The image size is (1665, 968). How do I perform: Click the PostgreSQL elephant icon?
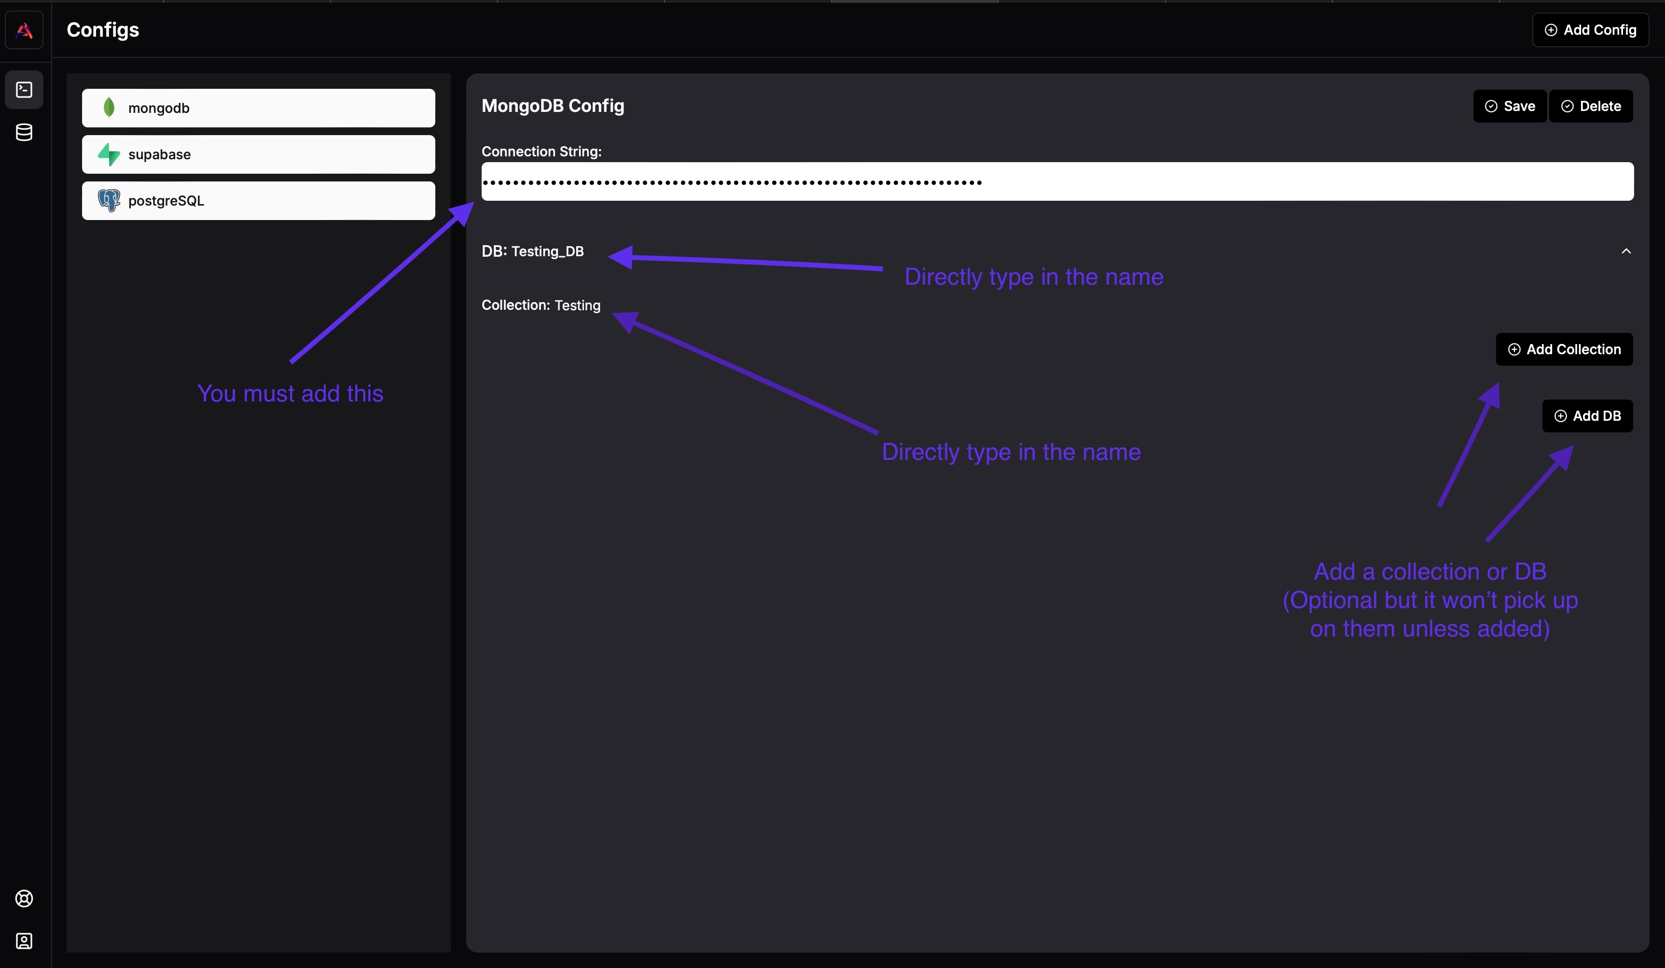click(x=109, y=200)
